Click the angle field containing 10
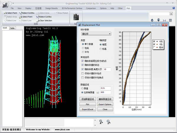This screenshot has width=177, height=133. coord(107,69)
